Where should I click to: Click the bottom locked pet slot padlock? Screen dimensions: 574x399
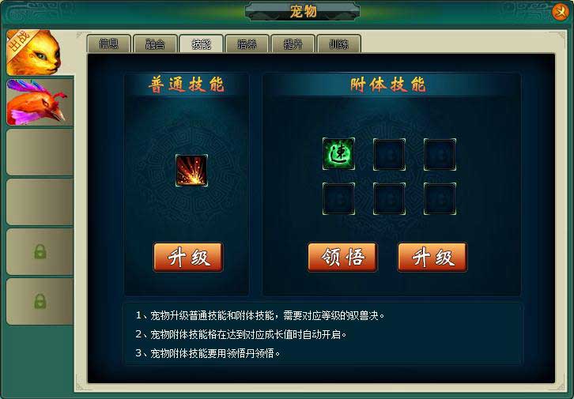coord(40,301)
